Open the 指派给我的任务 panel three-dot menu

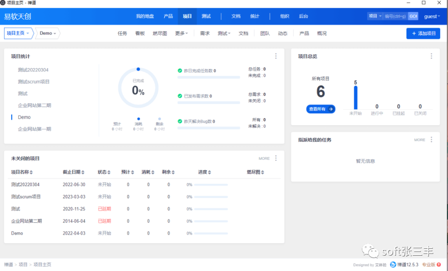(431, 140)
